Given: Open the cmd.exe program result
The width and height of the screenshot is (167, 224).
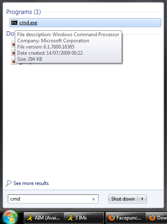Looking at the screenshot, I should [85, 23].
